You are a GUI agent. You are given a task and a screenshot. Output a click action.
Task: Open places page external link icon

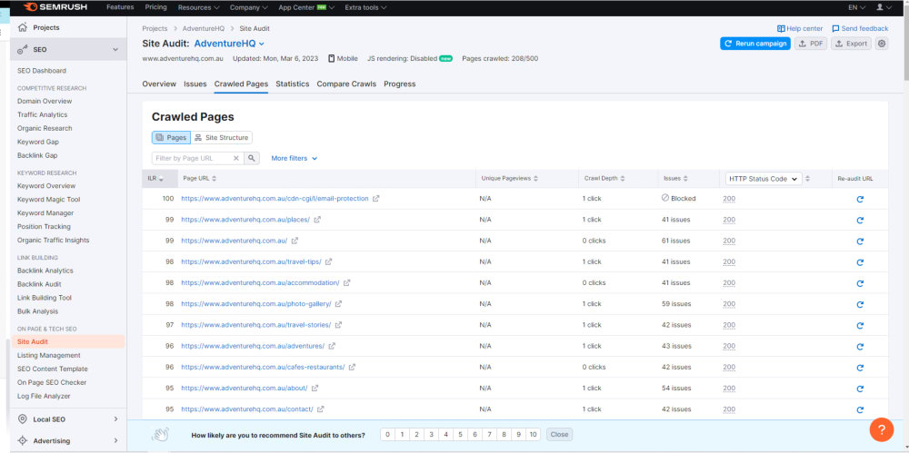point(317,220)
